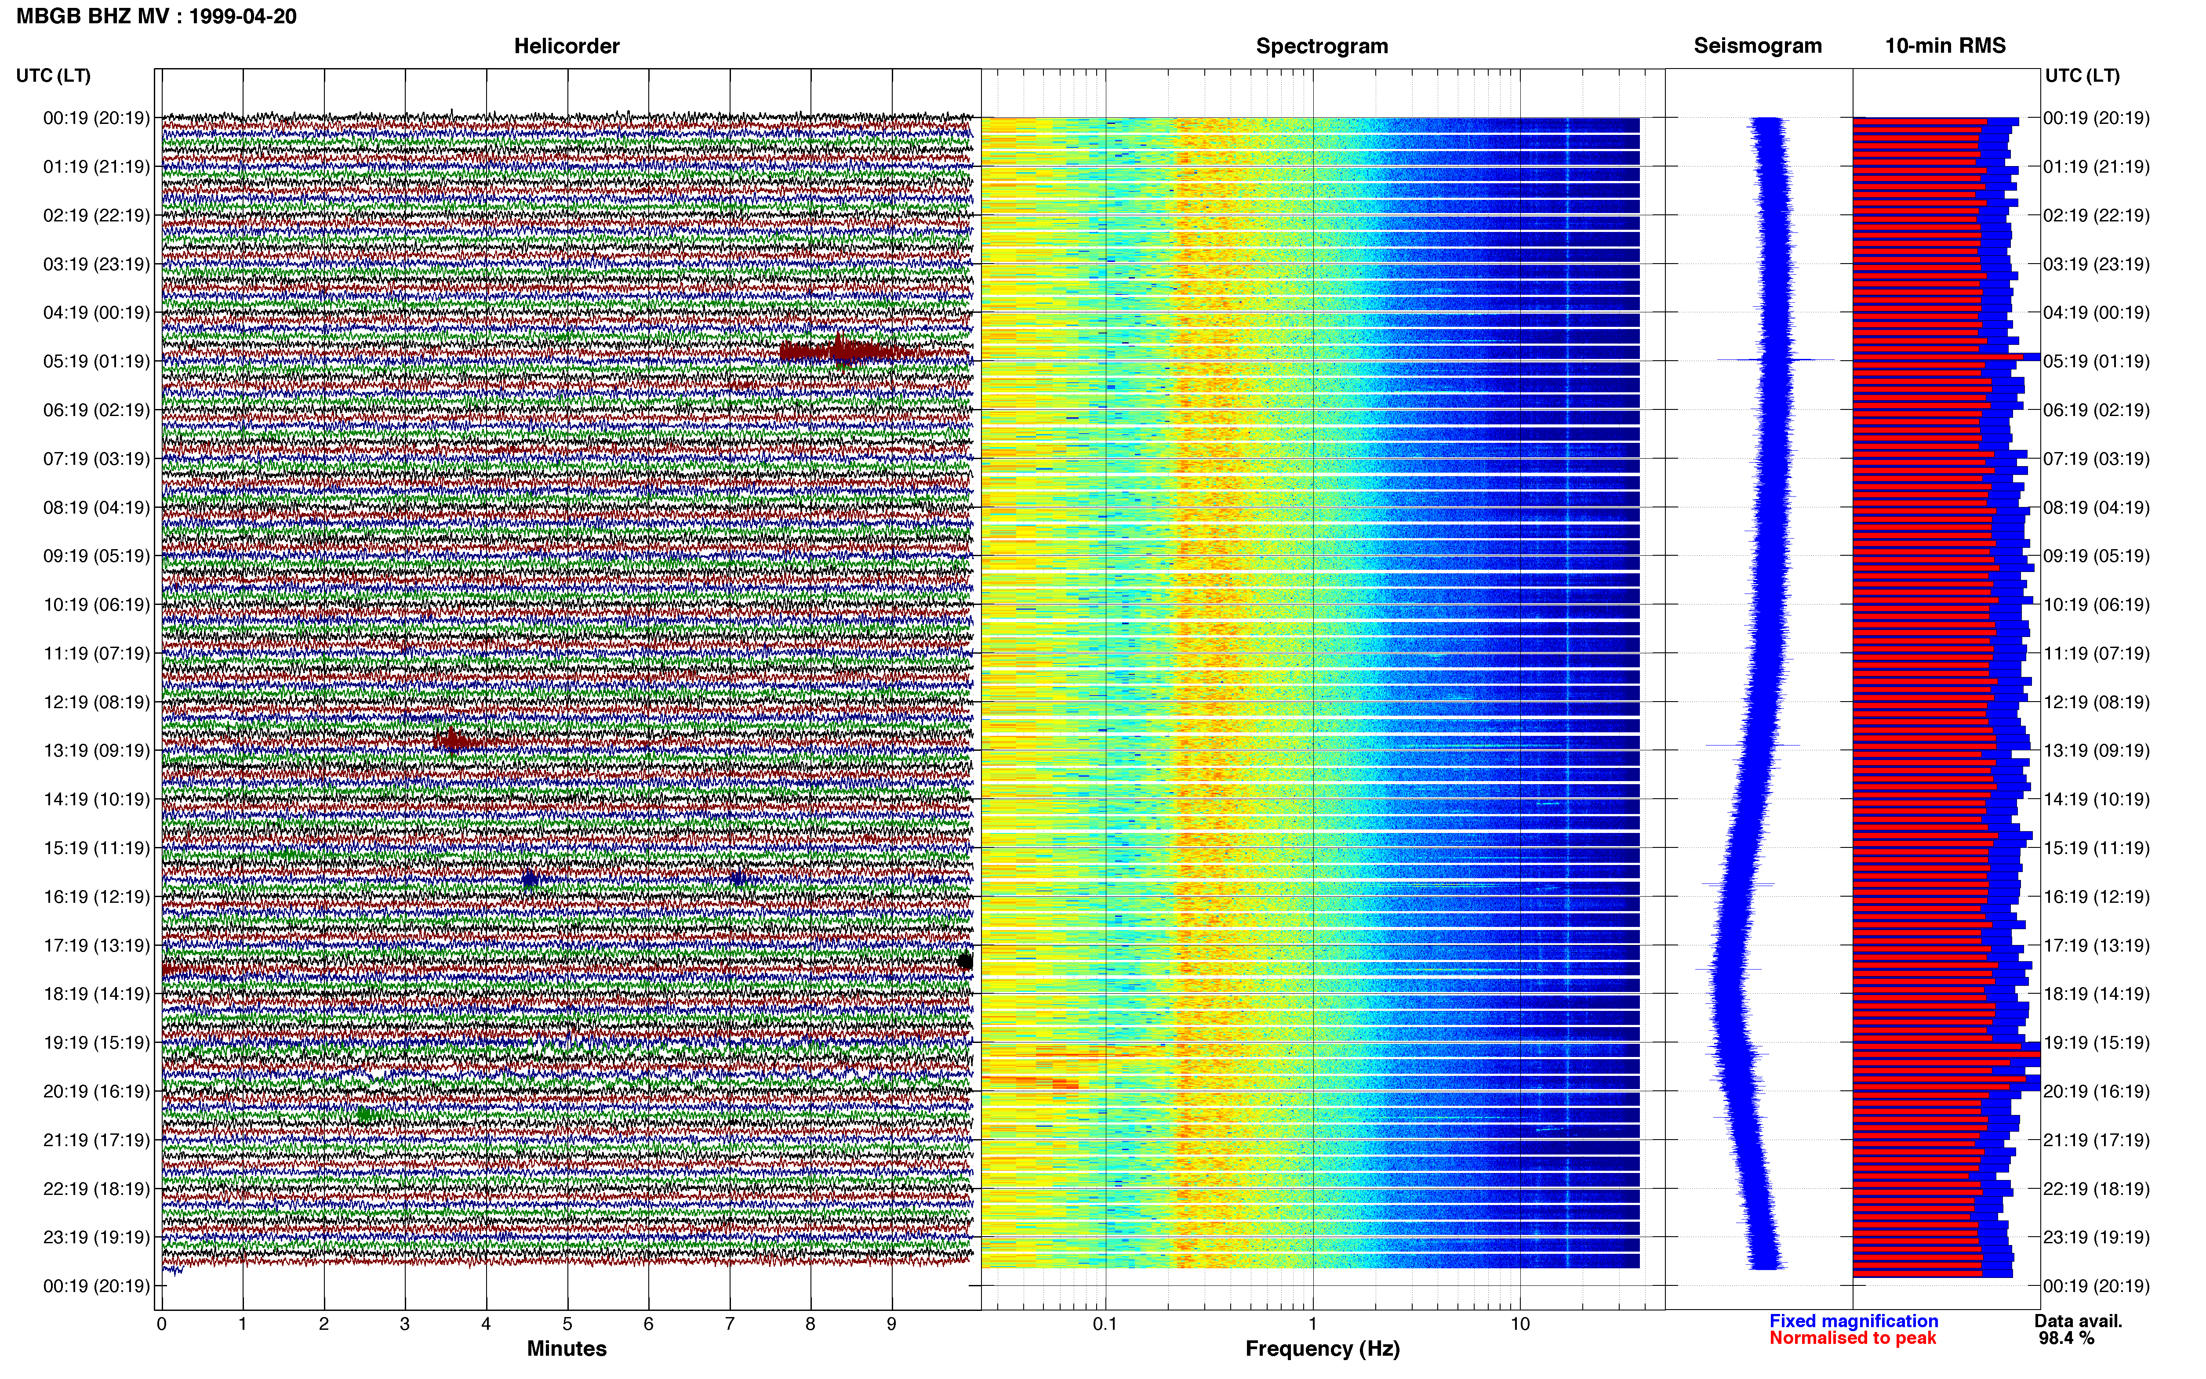Select the "Helicorder" panel heading
This screenshot has width=2206, height=1379.
tap(567, 46)
